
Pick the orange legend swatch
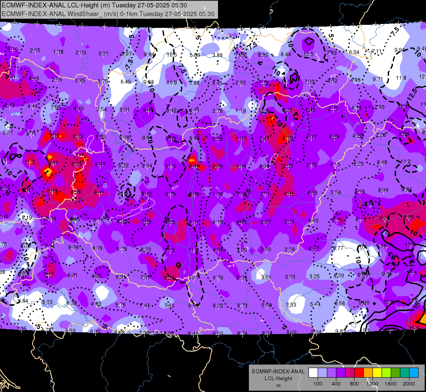tap(368, 373)
